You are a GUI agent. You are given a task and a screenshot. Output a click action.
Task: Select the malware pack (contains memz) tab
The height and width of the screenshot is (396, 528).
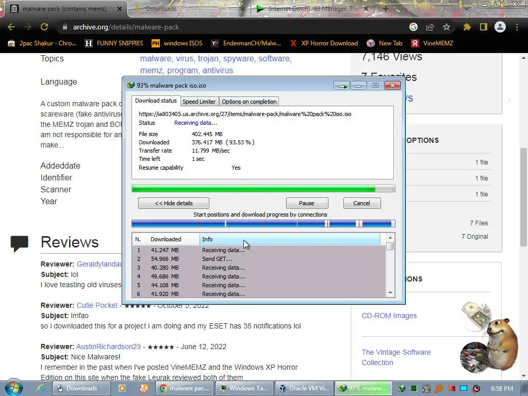tap(64, 9)
